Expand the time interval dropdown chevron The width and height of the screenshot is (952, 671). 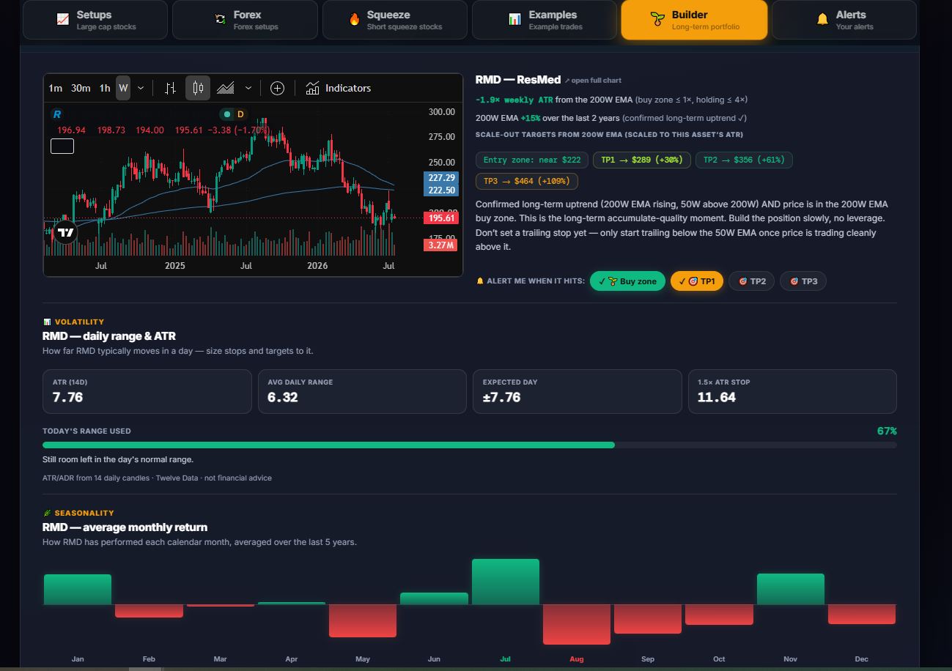tap(141, 88)
